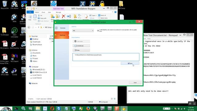Click the Copy icon in Explorer ribbon
This screenshot has width=197, height=111.
point(30,17)
